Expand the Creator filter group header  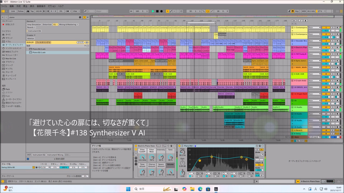[x=30, y=35]
